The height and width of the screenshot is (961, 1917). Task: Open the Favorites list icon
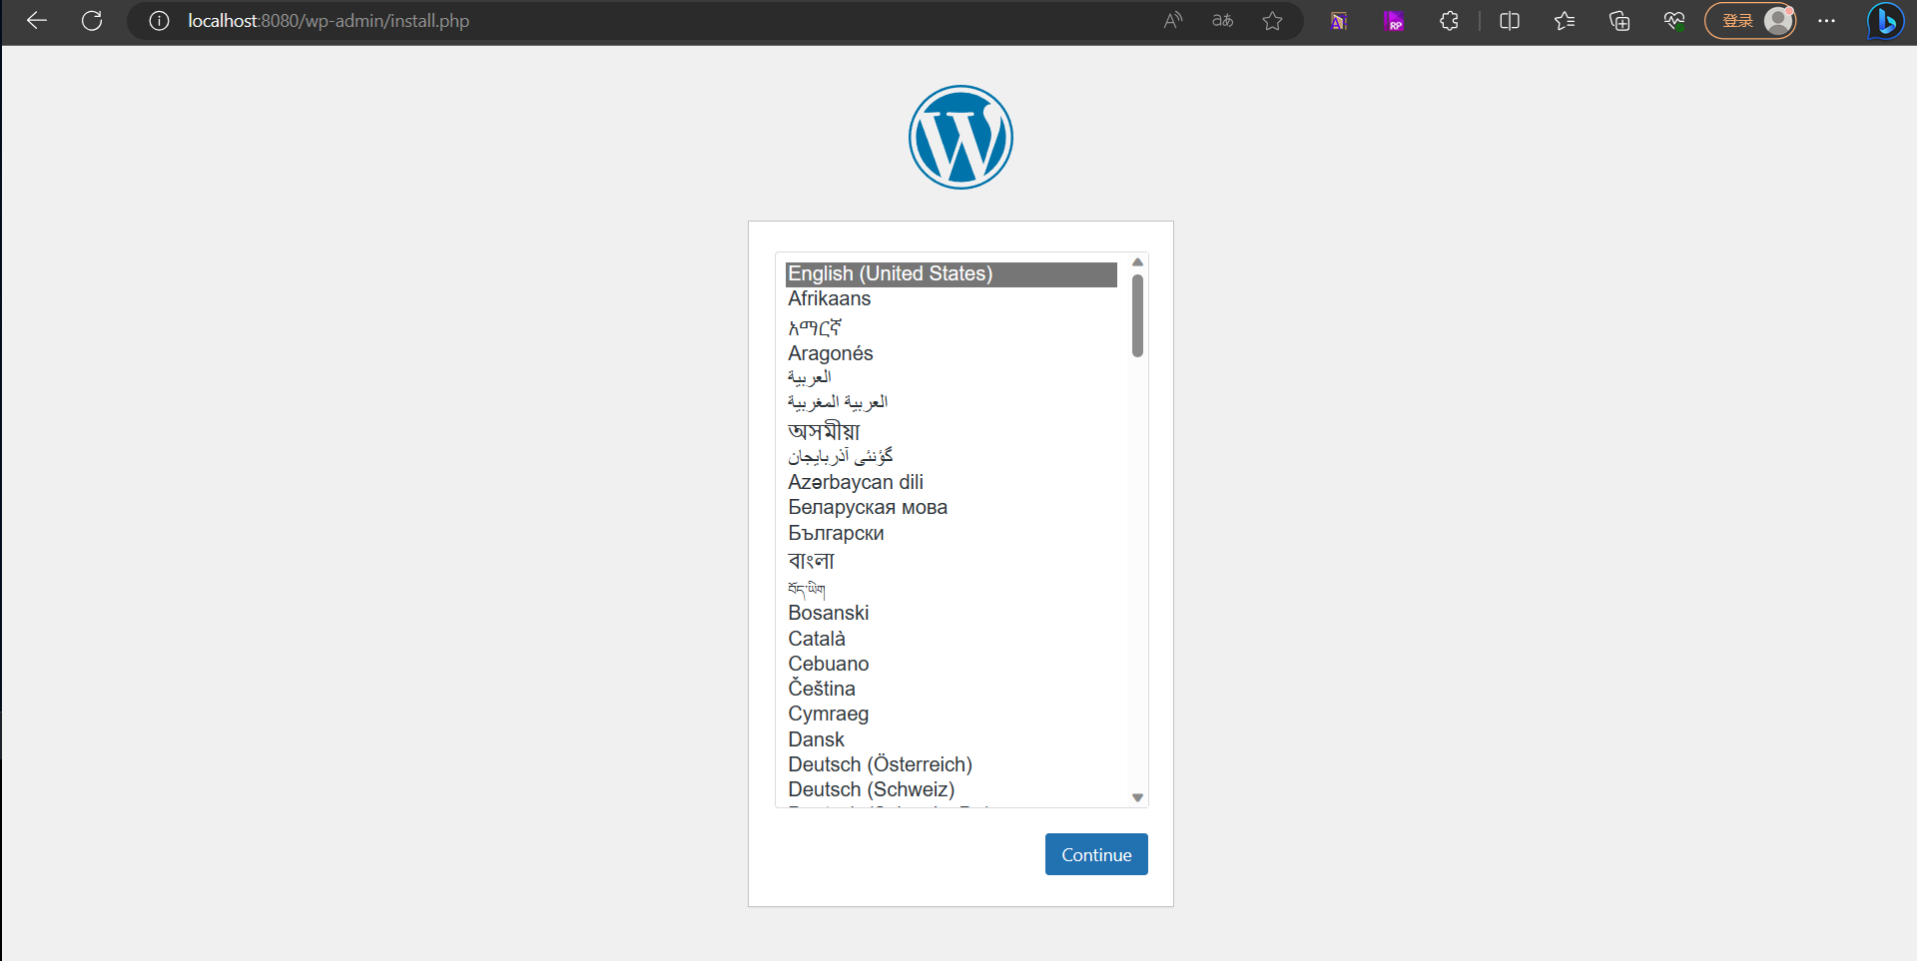point(1565,21)
